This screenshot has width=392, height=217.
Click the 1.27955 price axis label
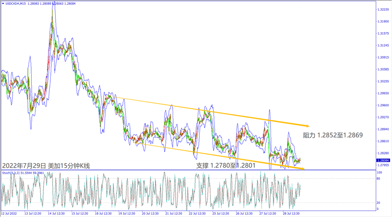point(383,165)
